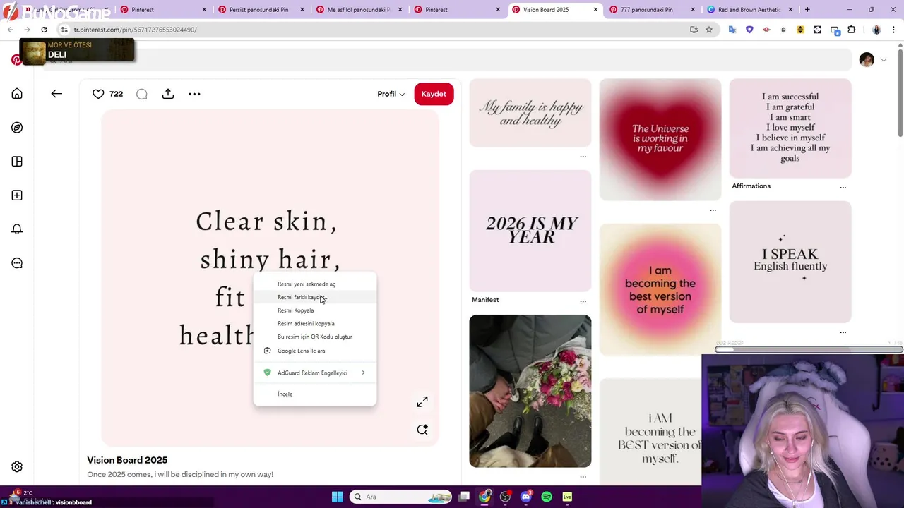The width and height of the screenshot is (904, 508).
Task: Click the 'Vision Board 2025' pin title
Action: pos(127,460)
